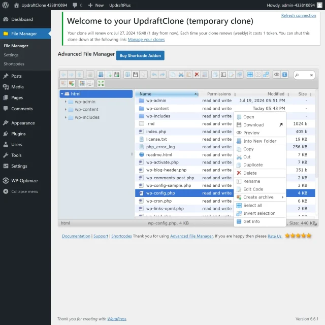Click the scissors Cut toolbar icon
325x325 pixels.
pos(181,75)
